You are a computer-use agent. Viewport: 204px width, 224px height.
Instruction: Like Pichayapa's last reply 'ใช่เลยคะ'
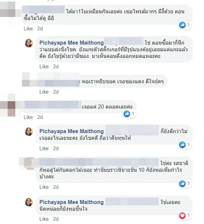(44, 219)
